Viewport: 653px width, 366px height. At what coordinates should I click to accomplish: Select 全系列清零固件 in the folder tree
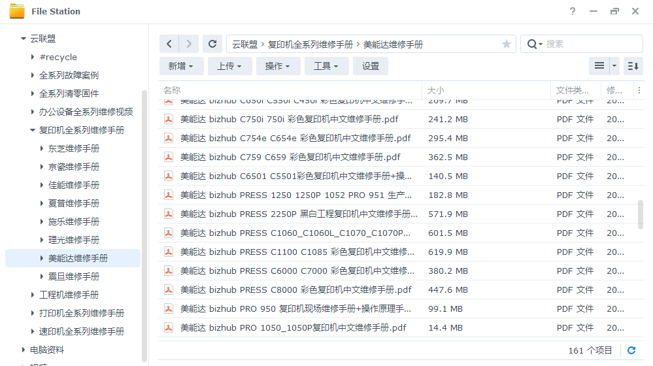click(69, 93)
